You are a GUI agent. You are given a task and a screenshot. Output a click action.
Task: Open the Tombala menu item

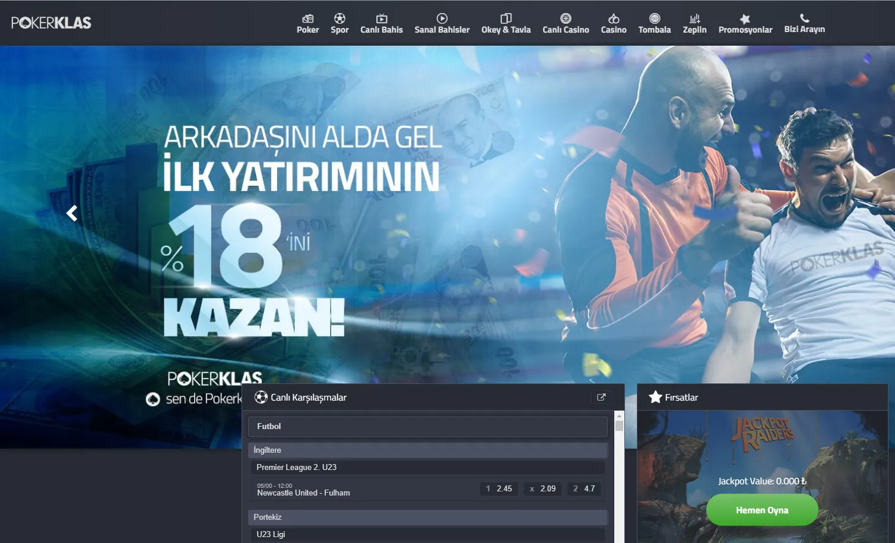(x=654, y=24)
